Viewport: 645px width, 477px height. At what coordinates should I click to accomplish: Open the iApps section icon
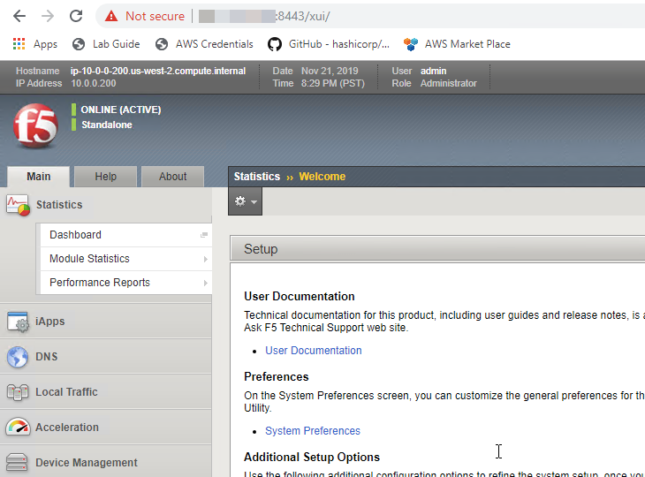click(x=18, y=322)
